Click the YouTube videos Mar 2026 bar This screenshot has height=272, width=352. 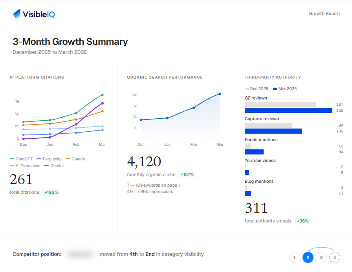247,173
